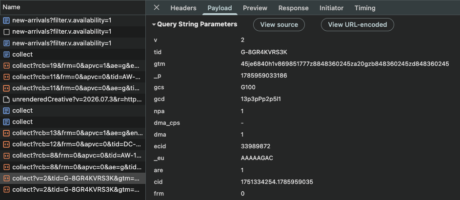Click the file icon of unrenderedCreative request
460x200 pixels.
click(6, 100)
